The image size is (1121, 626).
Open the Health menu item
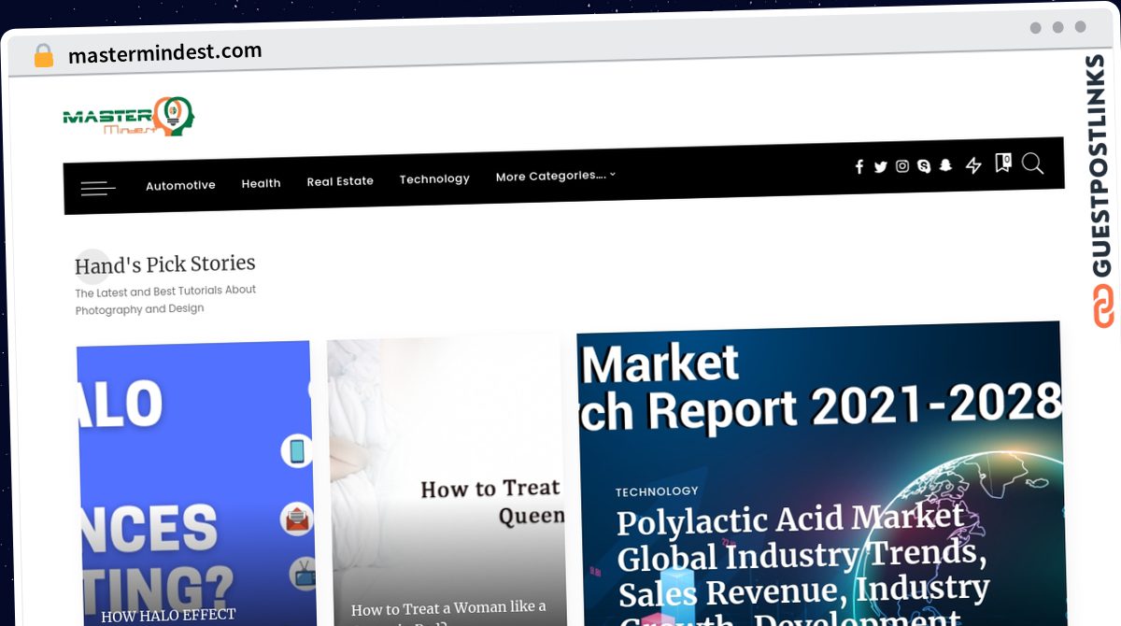(261, 183)
